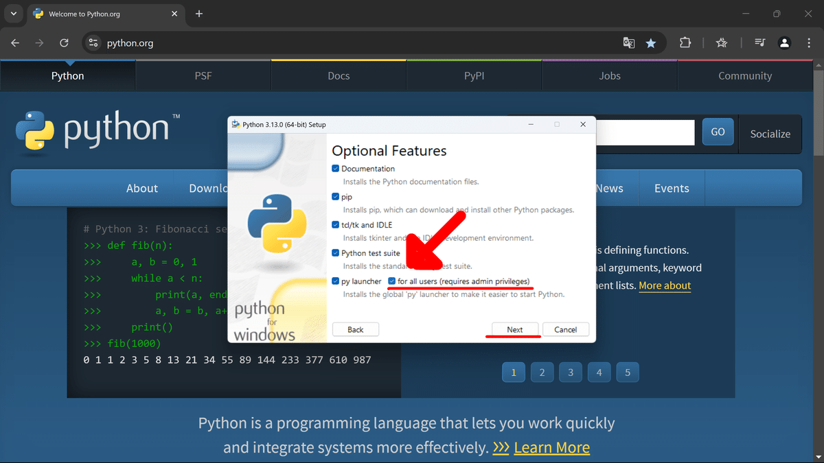Follow the Learn More link
This screenshot has height=463, width=824.
(551, 448)
